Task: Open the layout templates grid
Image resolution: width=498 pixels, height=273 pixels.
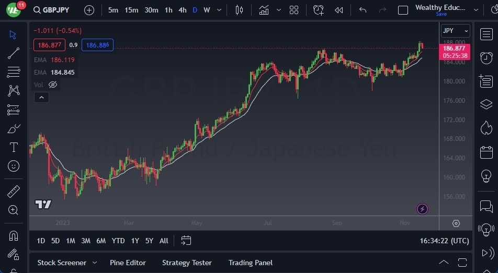Action: pyautogui.click(x=294, y=10)
